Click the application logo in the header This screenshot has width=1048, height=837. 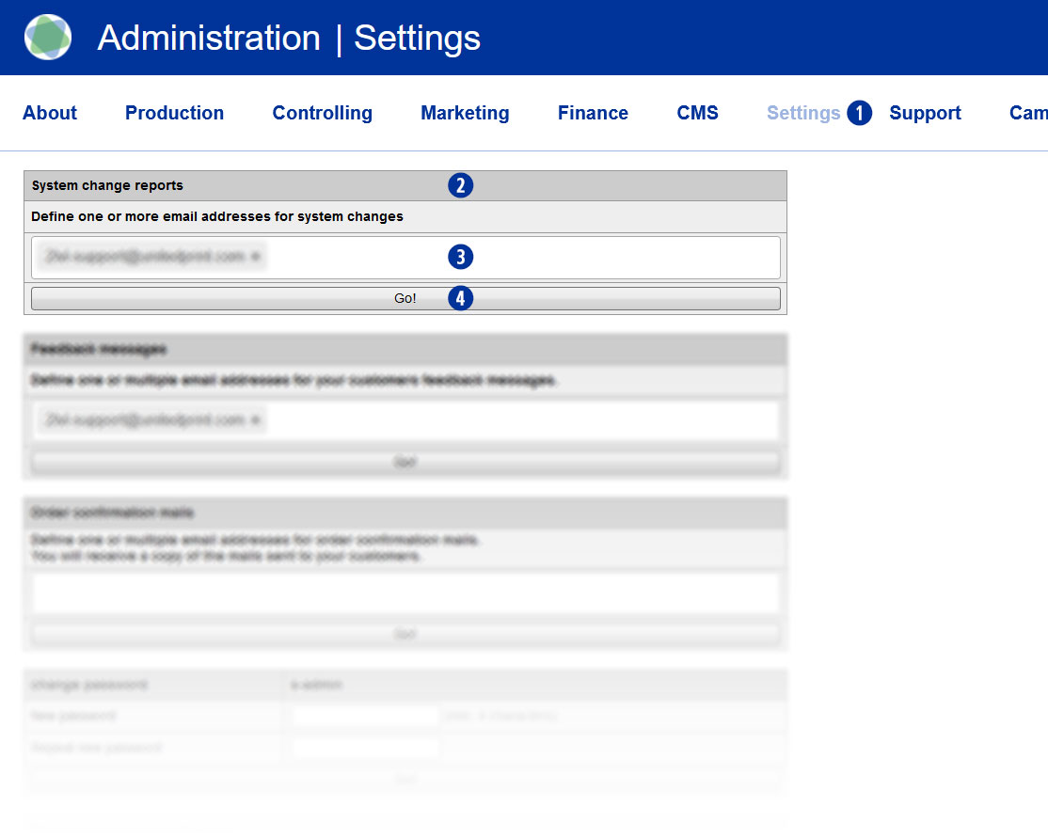(48, 38)
